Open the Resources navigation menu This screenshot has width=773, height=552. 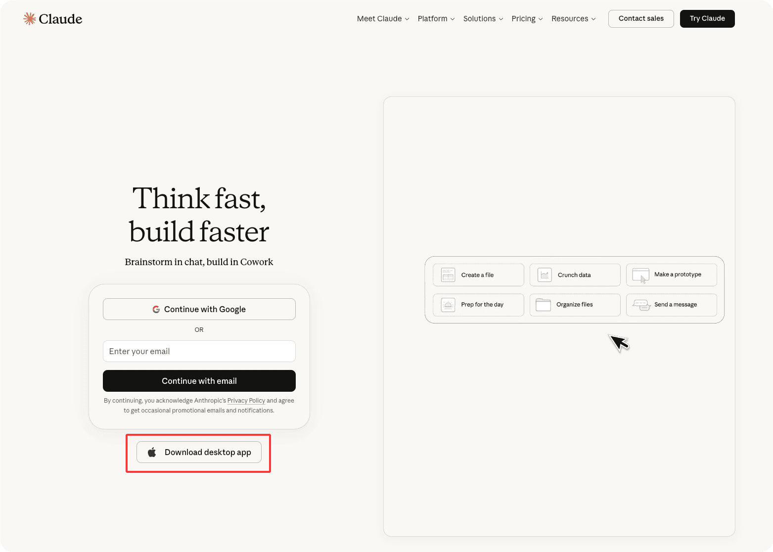(574, 19)
